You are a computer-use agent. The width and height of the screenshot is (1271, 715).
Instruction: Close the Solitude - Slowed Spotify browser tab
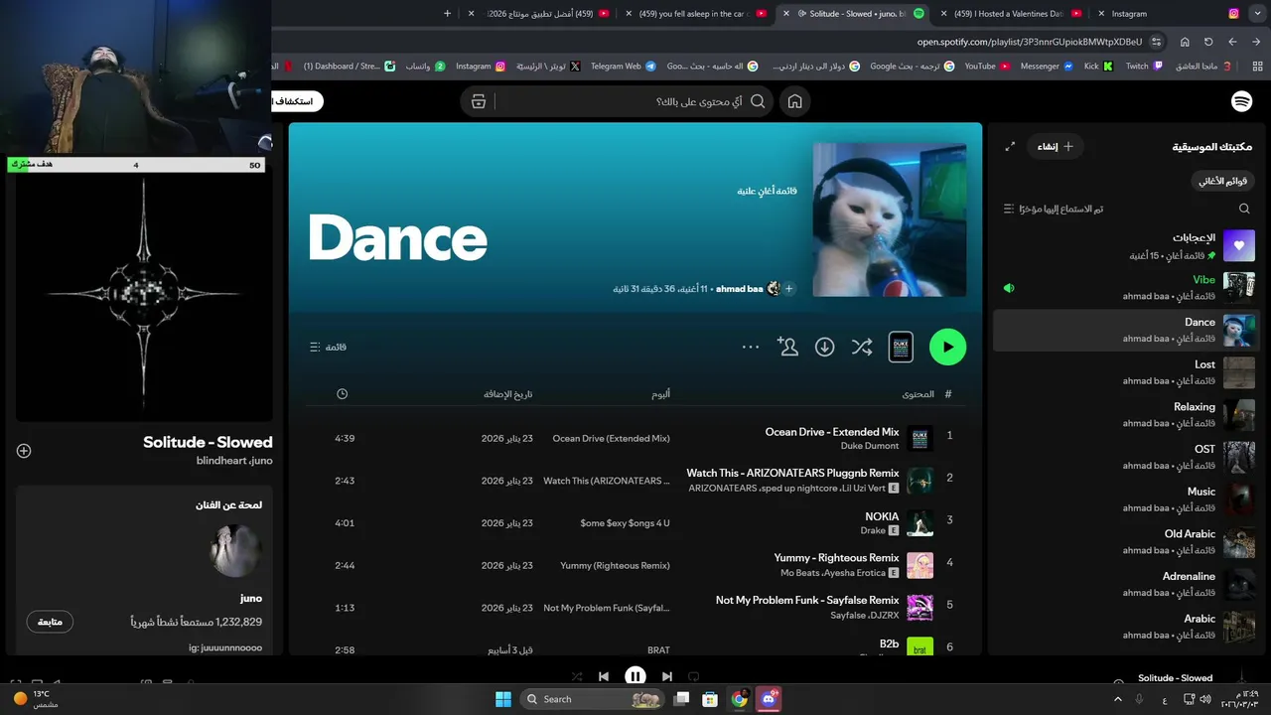[x=786, y=14]
